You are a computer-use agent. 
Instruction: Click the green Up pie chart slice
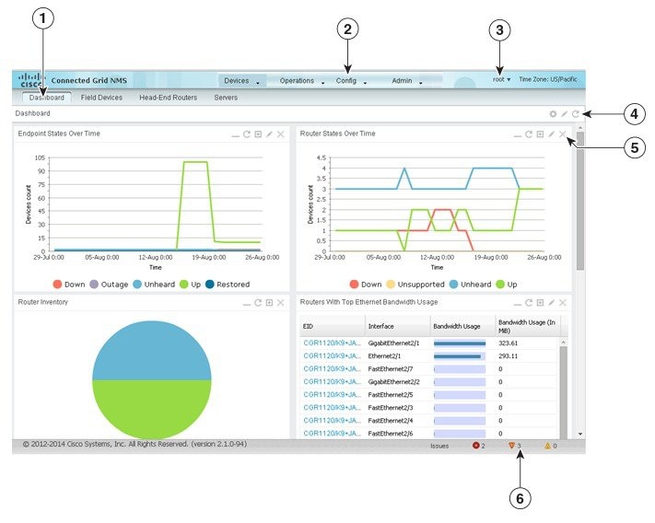pos(152,407)
